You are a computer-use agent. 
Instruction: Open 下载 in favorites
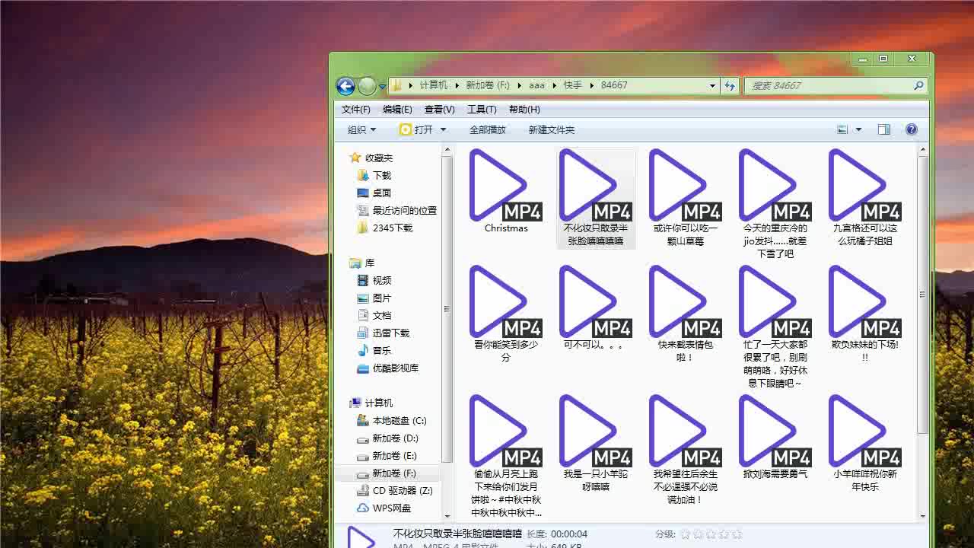(374, 175)
